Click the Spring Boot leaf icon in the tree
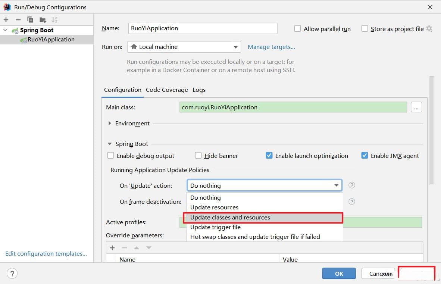This screenshot has height=284, width=441. tap(15, 30)
